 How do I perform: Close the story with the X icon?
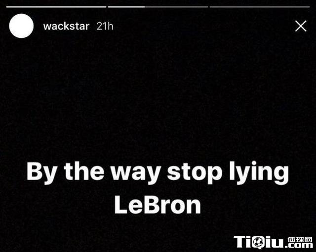click(x=301, y=26)
